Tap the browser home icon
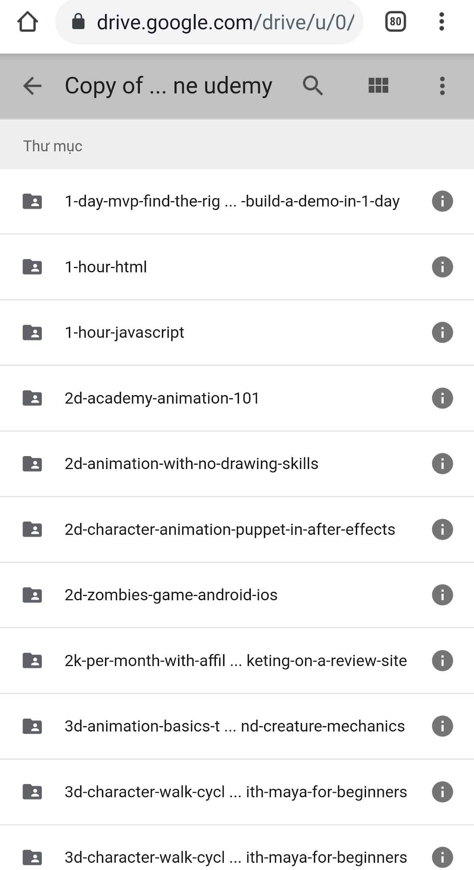 coord(28,22)
